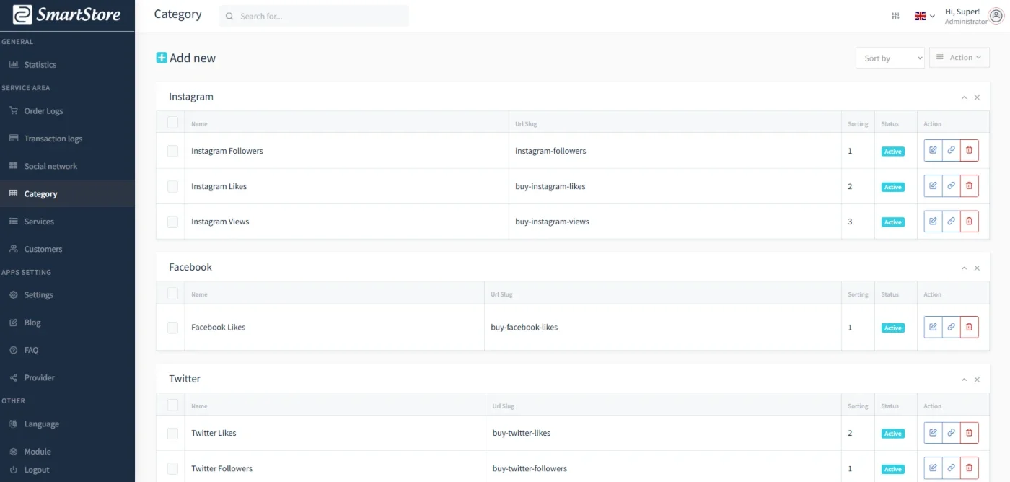Tick the Twitter Followers checkbox
This screenshot has width=1010, height=482.
(172, 469)
